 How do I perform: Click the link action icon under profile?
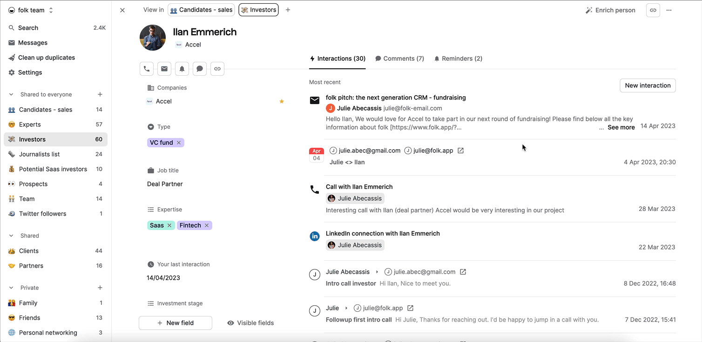(217, 69)
